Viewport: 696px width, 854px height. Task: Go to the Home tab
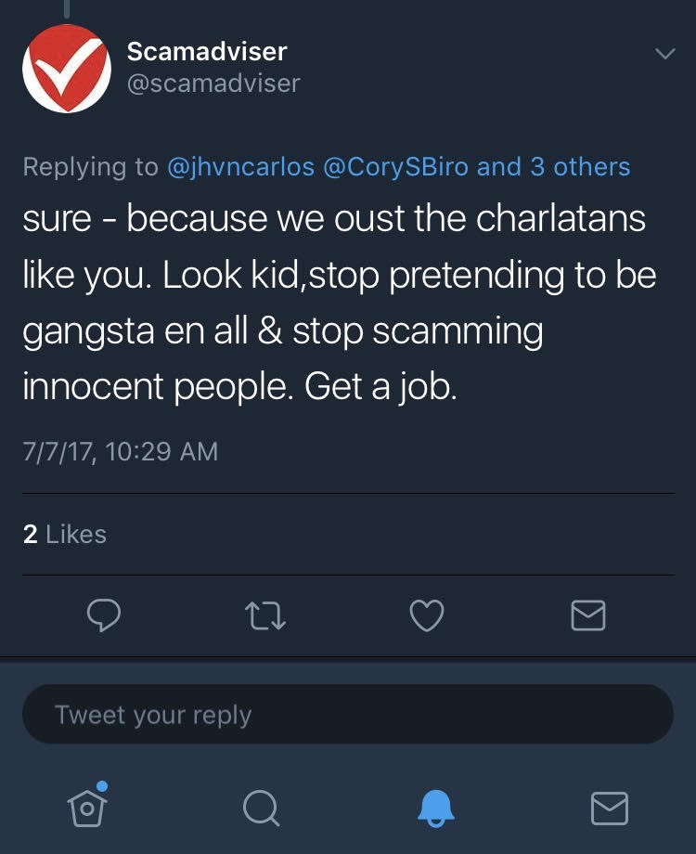pos(87,808)
